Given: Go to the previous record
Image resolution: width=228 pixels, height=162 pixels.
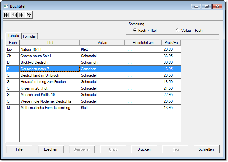Looking at the screenshot, I should [14, 15].
